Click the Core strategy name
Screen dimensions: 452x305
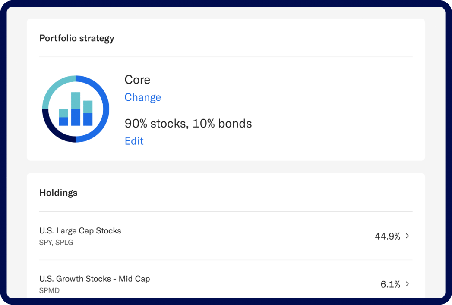(137, 80)
